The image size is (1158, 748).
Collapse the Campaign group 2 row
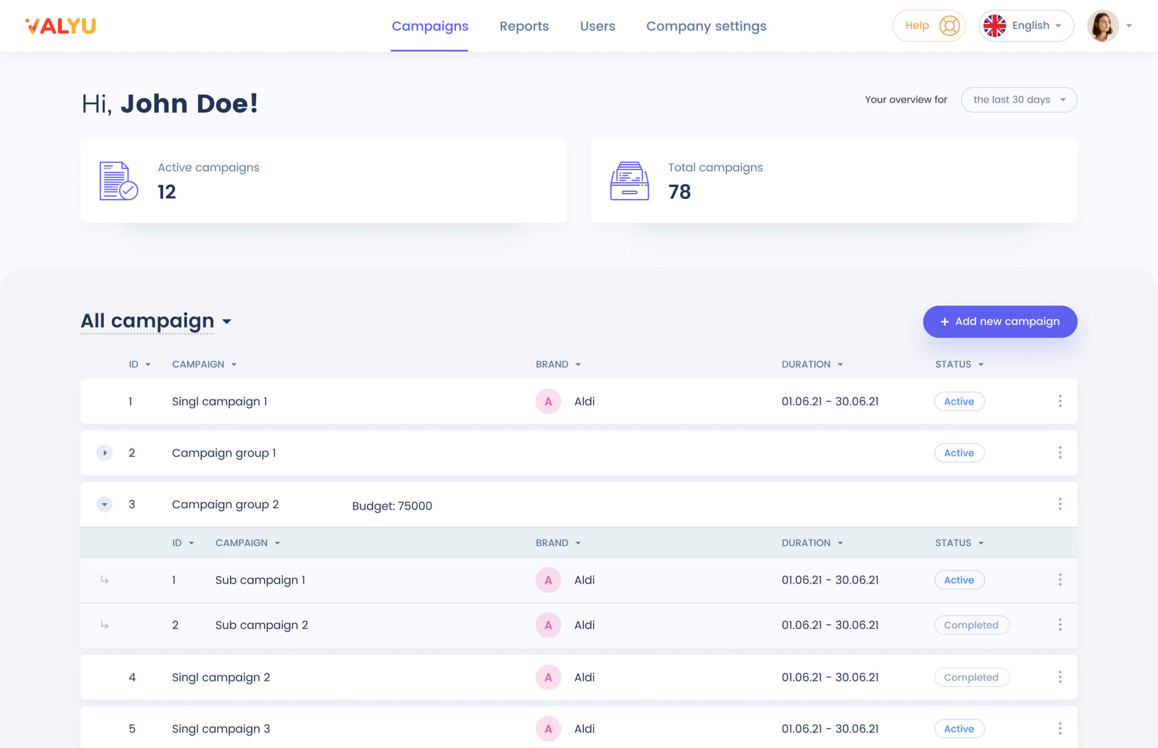(x=104, y=504)
